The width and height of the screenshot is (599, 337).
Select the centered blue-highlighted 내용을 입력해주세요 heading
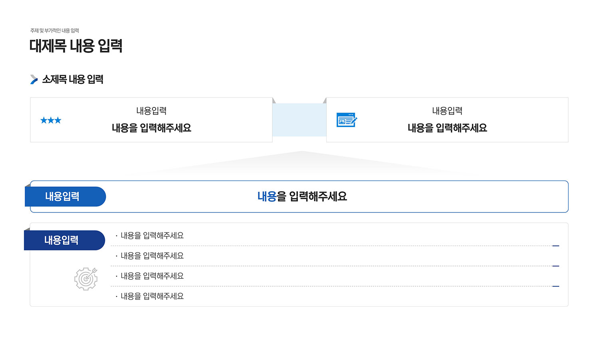click(302, 196)
